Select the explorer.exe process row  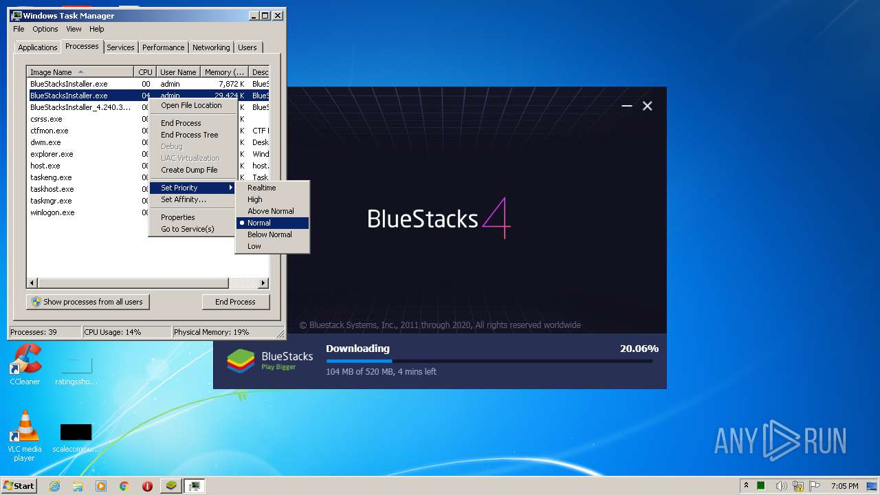pos(88,154)
